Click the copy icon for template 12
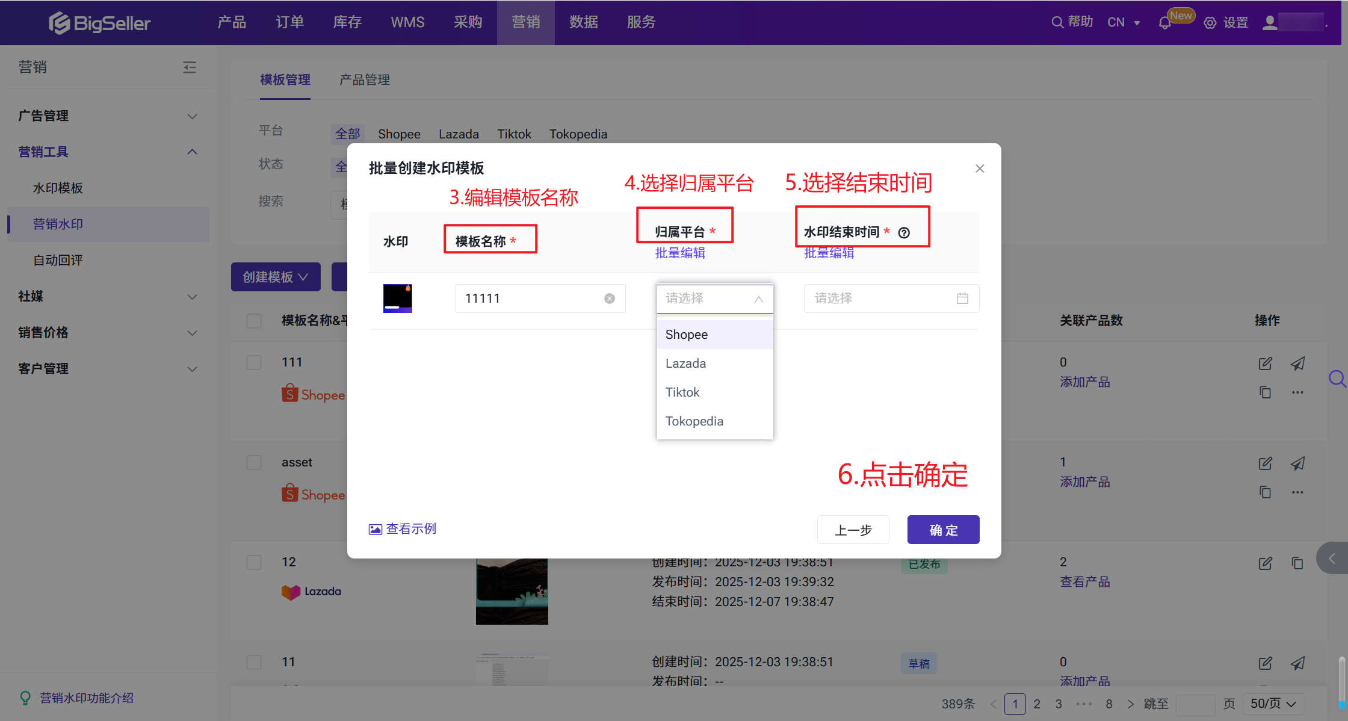Image resolution: width=1348 pixels, height=721 pixels. click(1297, 563)
